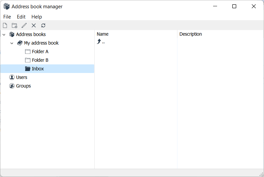Screen dimensions: 264x177
Task: Click the Edit pencil toolbar icon
Action: pos(24,25)
